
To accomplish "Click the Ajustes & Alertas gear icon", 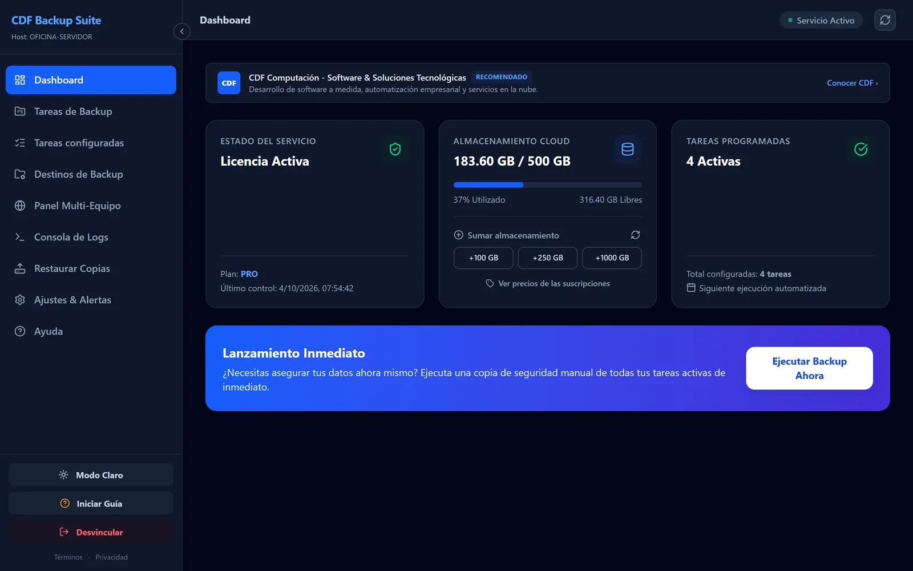I will (20, 300).
